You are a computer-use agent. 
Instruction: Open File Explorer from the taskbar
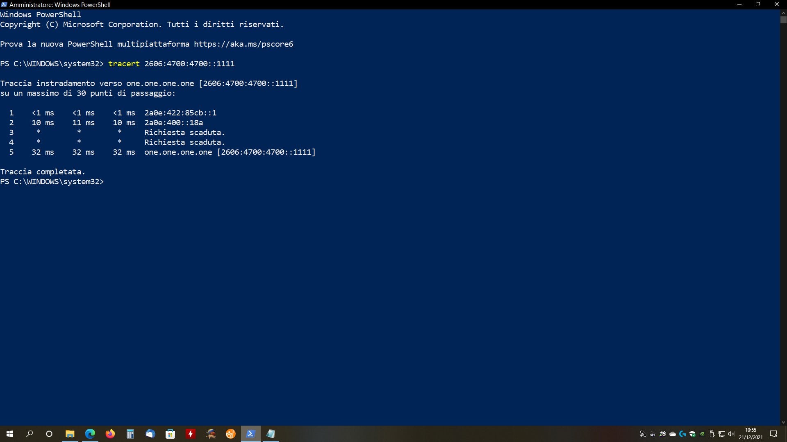(x=70, y=434)
